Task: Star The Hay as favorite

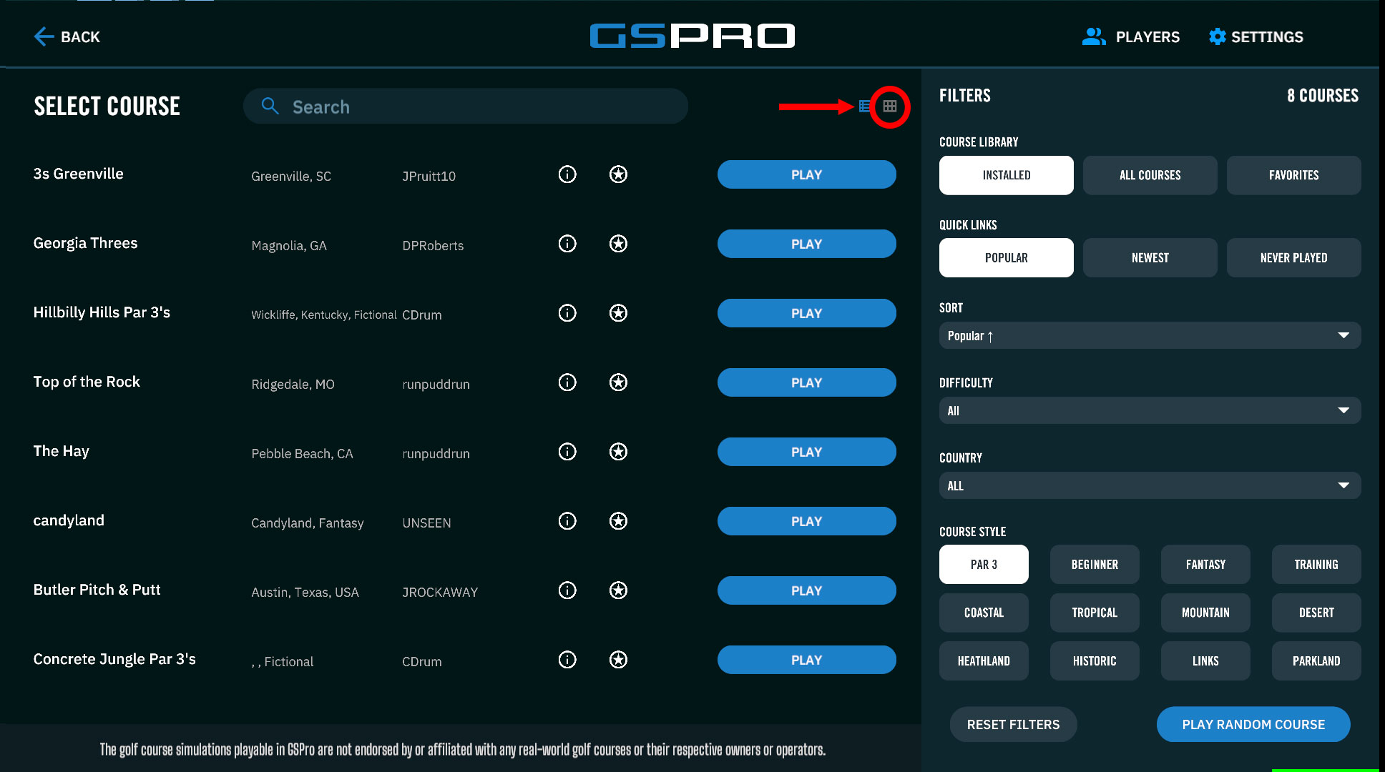Action: click(618, 452)
